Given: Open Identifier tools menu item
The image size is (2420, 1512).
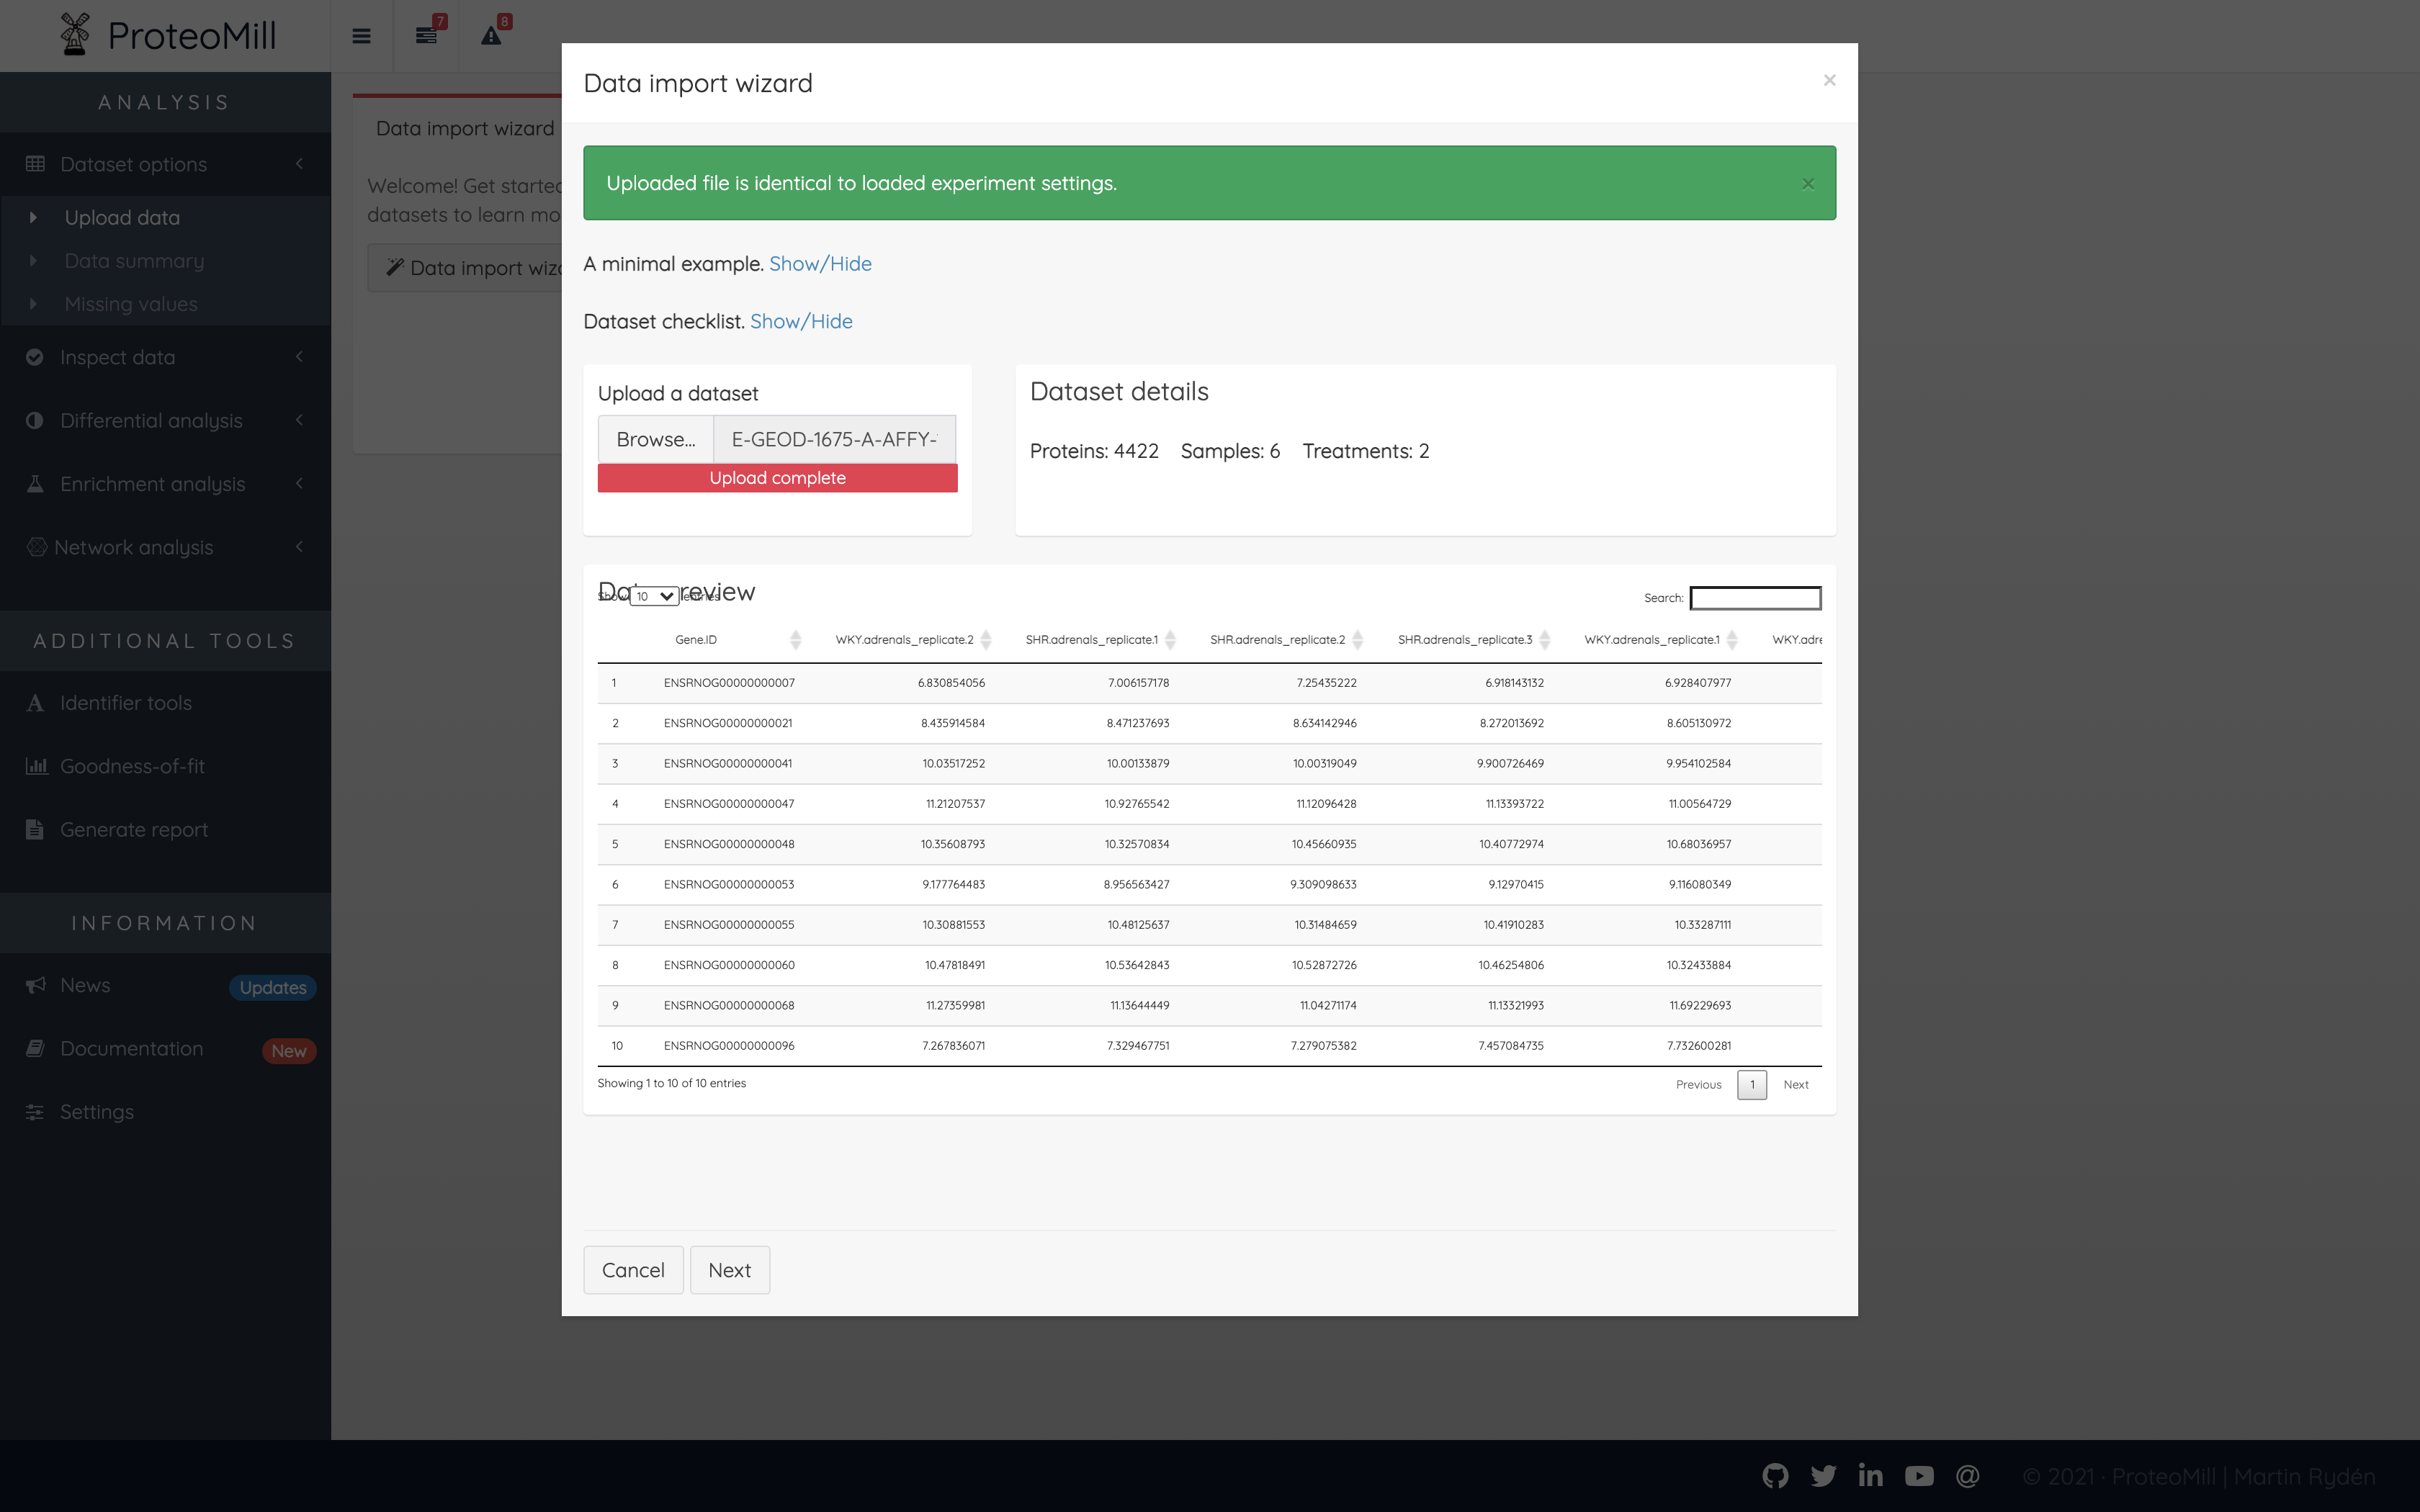Looking at the screenshot, I should click(x=126, y=703).
